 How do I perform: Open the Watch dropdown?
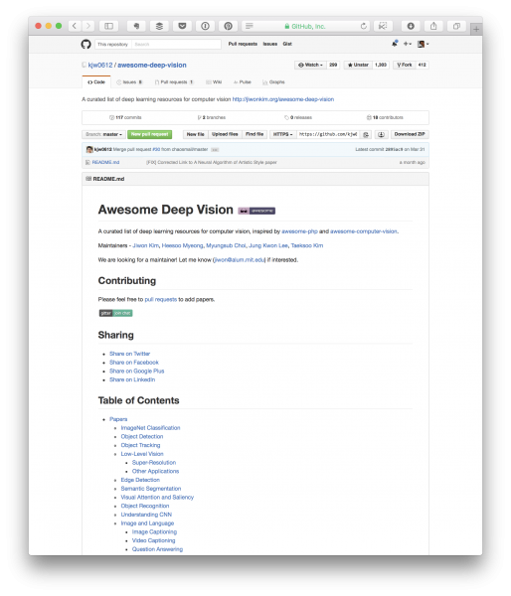coord(311,65)
